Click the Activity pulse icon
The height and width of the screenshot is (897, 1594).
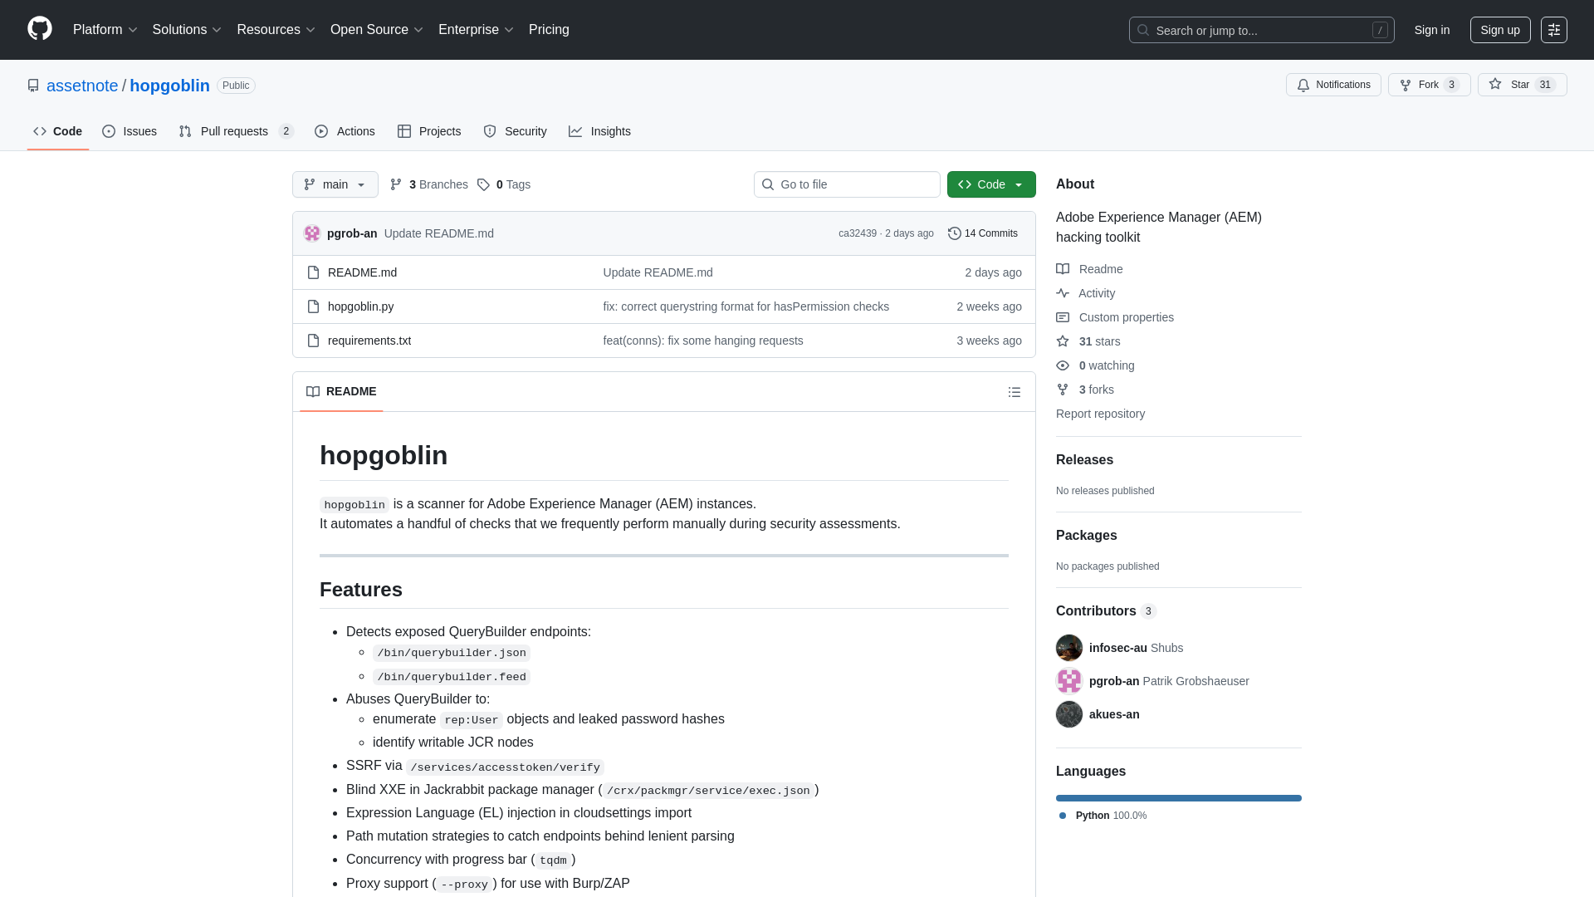(x=1063, y=293)
